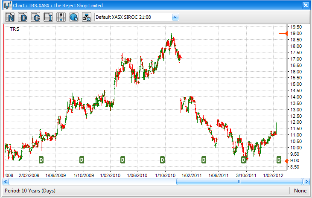Click the 8.50 price axis label
This screenshot has width=312, height=198.
pos(295,167)
